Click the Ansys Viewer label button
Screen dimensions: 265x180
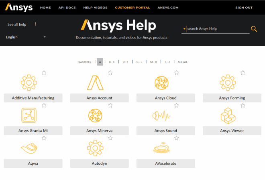click(232, 131)
